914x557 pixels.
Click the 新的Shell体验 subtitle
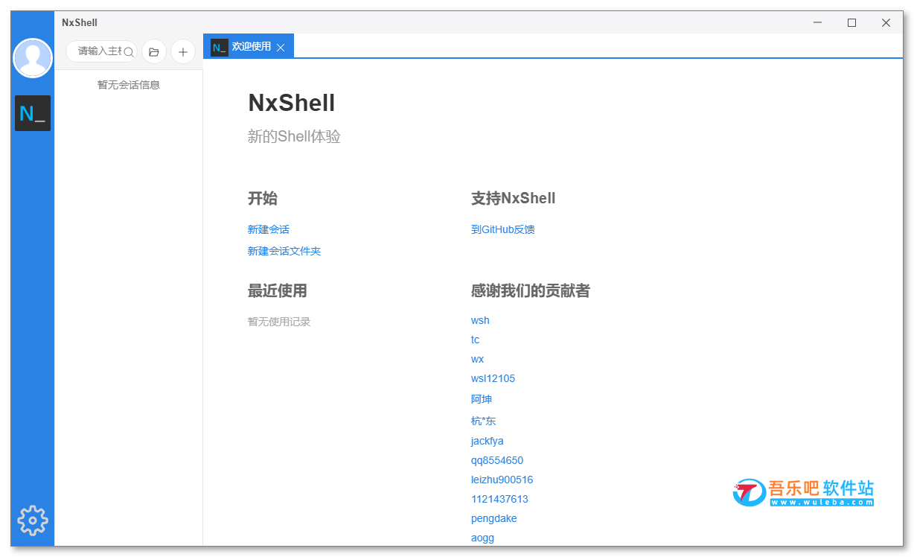(x=294, y=136)
